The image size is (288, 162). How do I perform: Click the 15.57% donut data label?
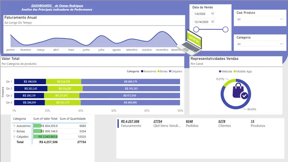coord(220,79)
